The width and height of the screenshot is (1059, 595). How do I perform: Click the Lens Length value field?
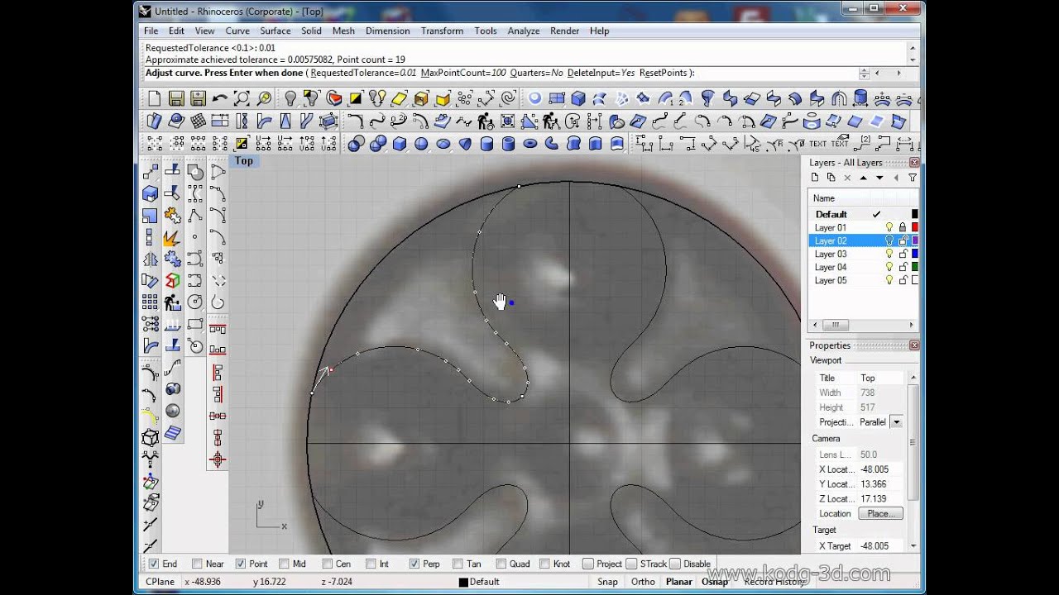[x=881, y=455]
